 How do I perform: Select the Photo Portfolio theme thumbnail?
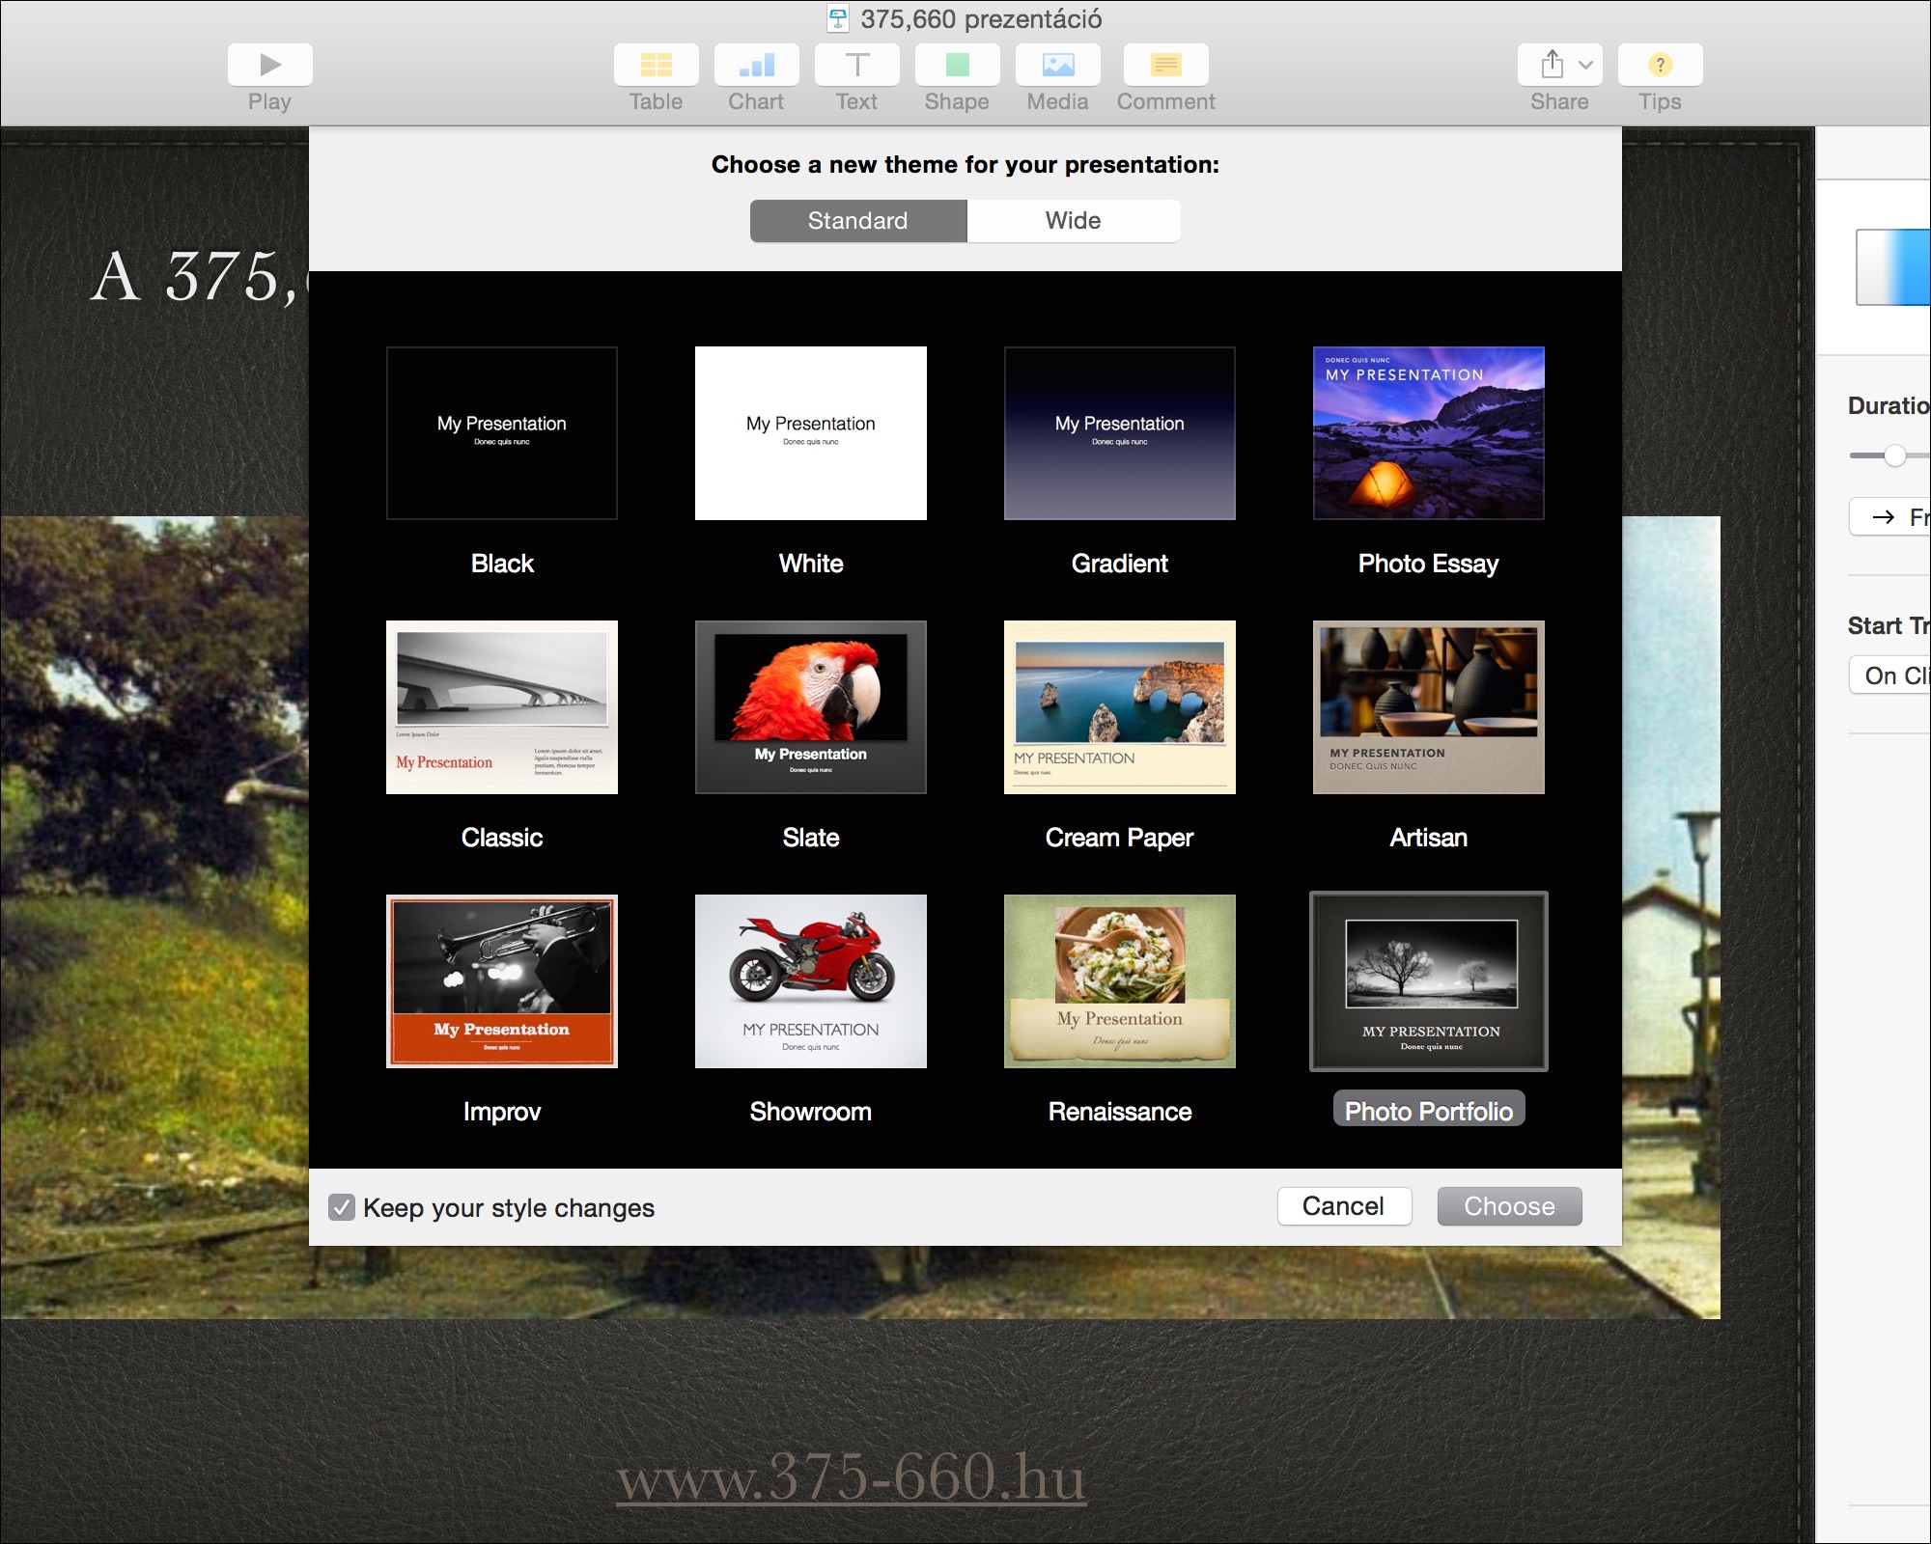(1429, 981)
